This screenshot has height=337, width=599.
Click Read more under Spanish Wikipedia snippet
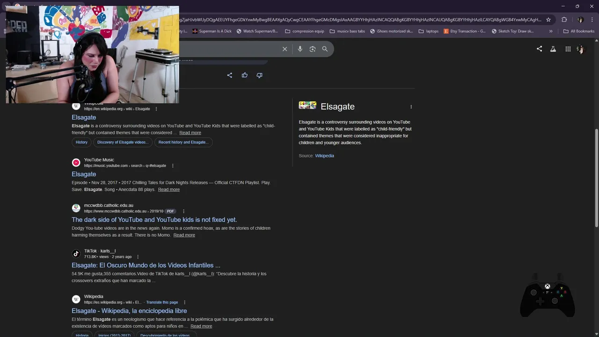201,326
